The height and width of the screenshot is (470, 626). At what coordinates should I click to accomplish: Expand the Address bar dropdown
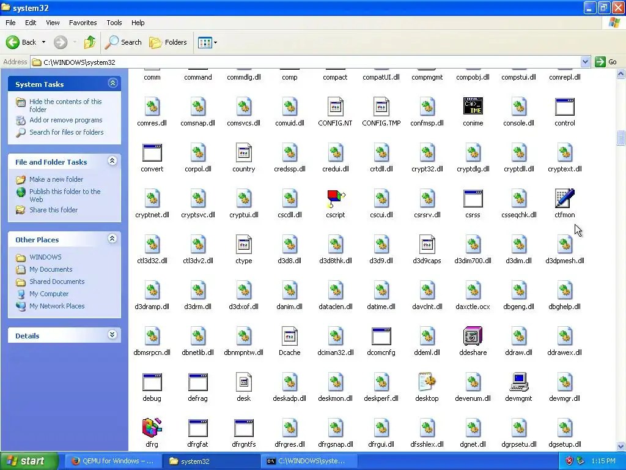coord(585,62)
